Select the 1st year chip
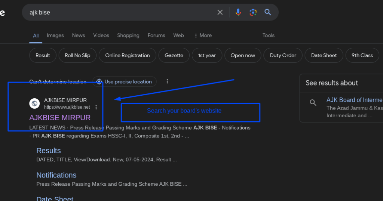The image size is (383, 201). point(207,55)
